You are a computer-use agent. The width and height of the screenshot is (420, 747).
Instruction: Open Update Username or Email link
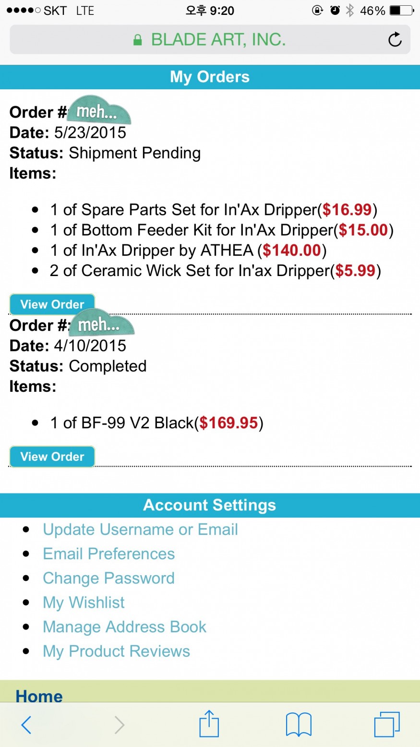tap(140, 530)
